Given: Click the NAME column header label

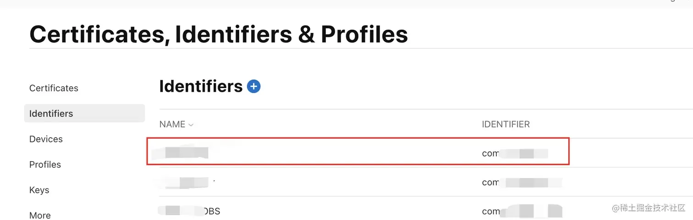Looking at the screenshot, I should click(172, 125).
